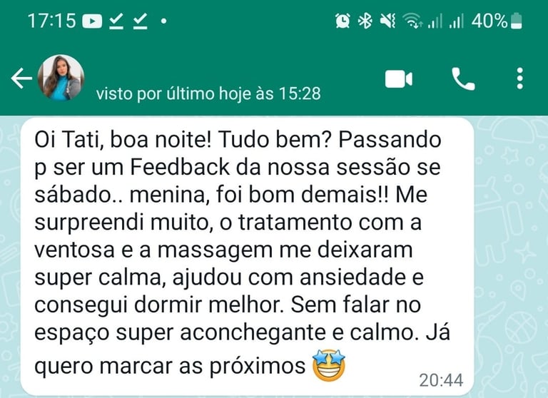The height and width of the screenshot is (398, 548).
Task: Tap the first download-complete checkmark notification icon
Action: 116,21
